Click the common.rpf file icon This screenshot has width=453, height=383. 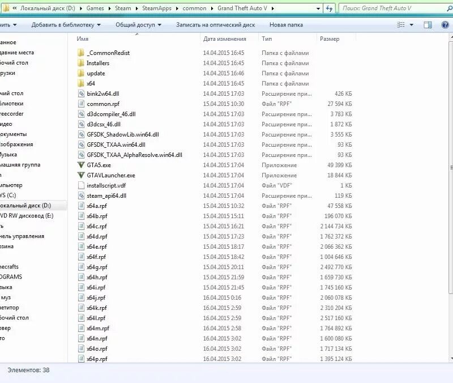click(81, 104)
